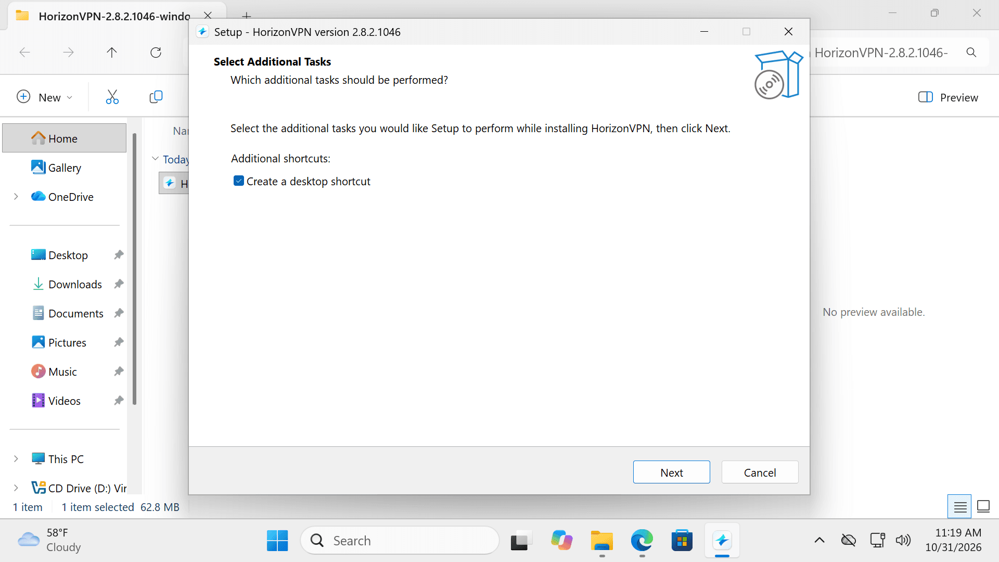Select Home in navigation pane
This screenshot has width=999, height=562.
pyautogui.click(x=65, y=138)
